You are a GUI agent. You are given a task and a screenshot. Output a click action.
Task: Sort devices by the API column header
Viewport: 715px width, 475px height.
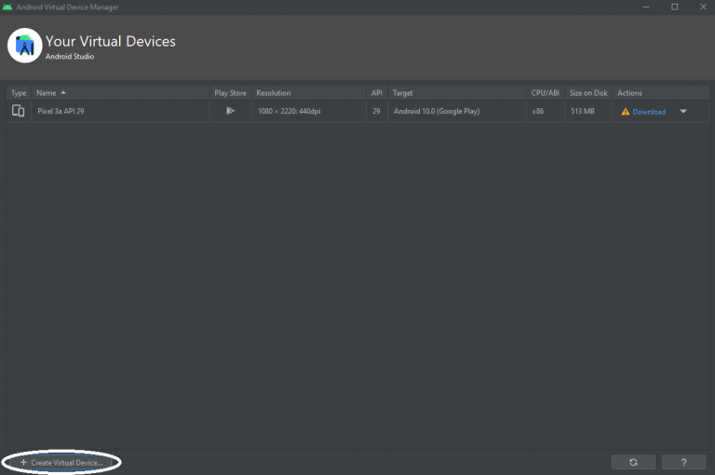pyautogui.click(x=377, y=92)
